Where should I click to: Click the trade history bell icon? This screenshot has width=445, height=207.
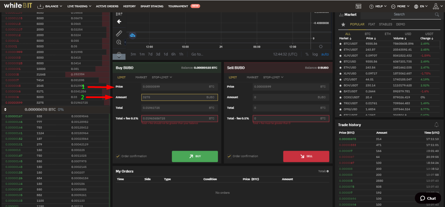(436, 125)
